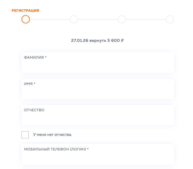Select the second step circle in progress bar
Viewport: 193px width, 169px height.
tap(74, 19)
